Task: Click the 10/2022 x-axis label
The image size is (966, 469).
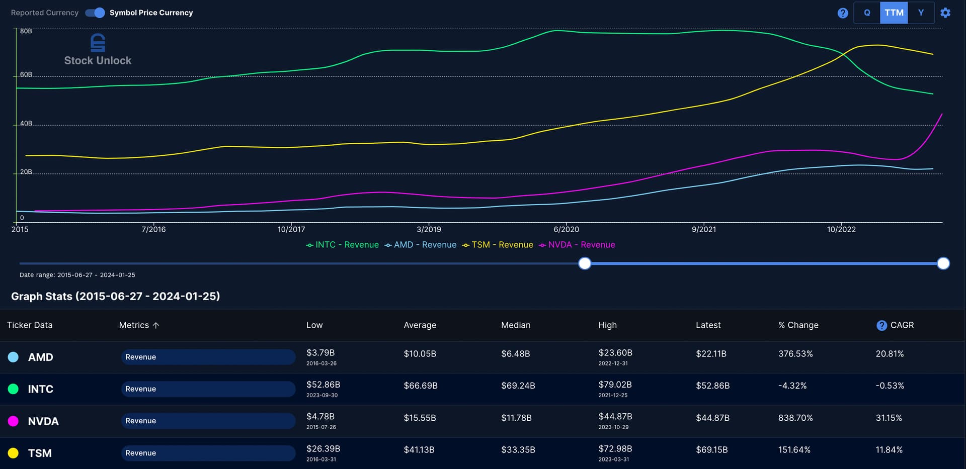Action: click(841, 229)
